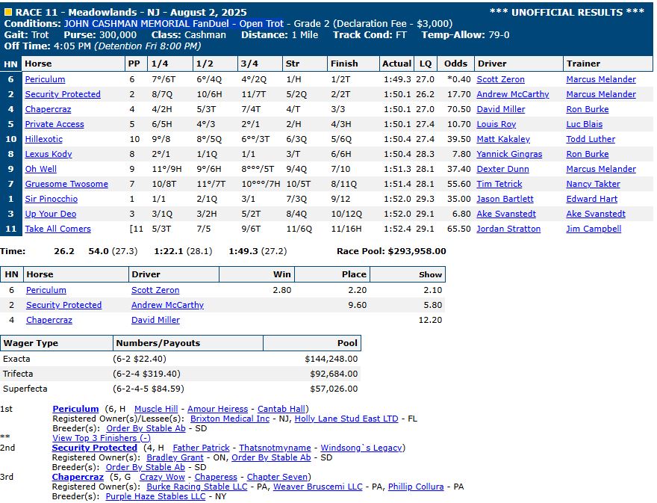Click the sire Muscle Hill link

click(x=156, y=409)
